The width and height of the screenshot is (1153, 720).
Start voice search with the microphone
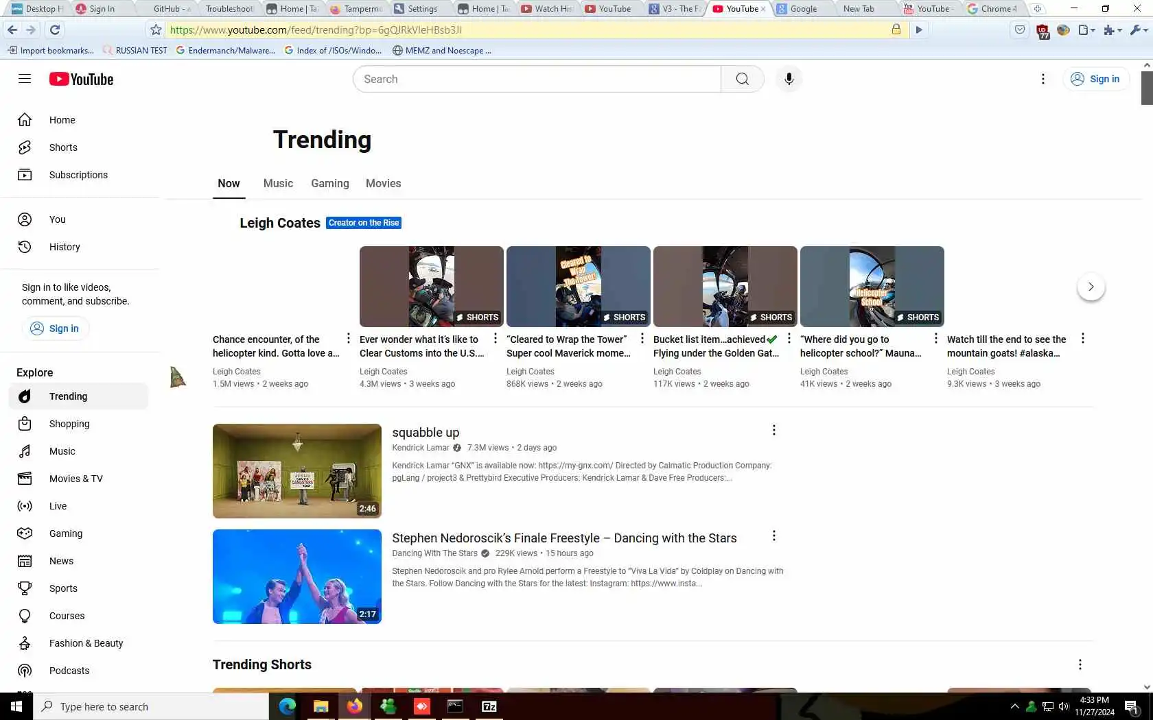tap(789, 79)
